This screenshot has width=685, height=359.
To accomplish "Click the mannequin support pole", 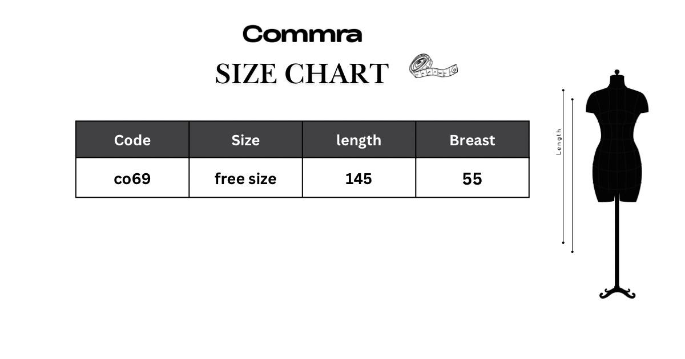I will (617, 244).
